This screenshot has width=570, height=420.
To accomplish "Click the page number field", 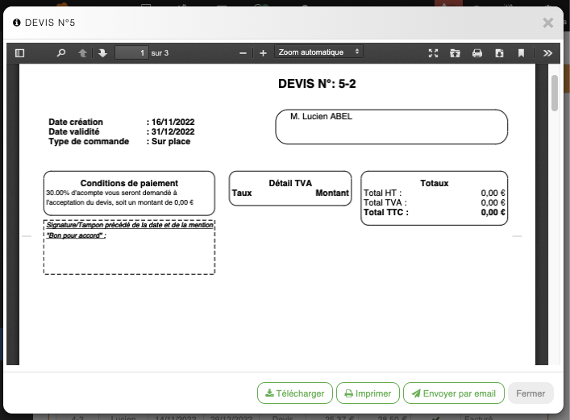I will 131,53.
